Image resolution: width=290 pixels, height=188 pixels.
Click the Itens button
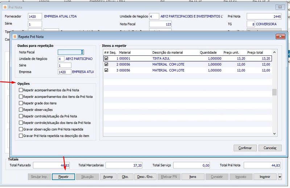pos(193,177)
